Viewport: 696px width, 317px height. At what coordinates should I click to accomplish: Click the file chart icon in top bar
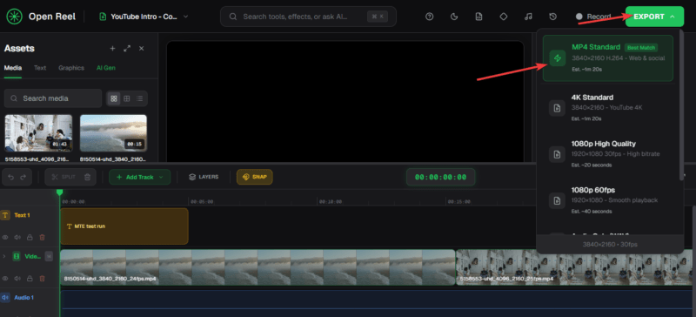pos(478,17)
